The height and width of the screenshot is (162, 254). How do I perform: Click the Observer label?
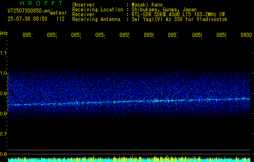[x=84, y=5]
